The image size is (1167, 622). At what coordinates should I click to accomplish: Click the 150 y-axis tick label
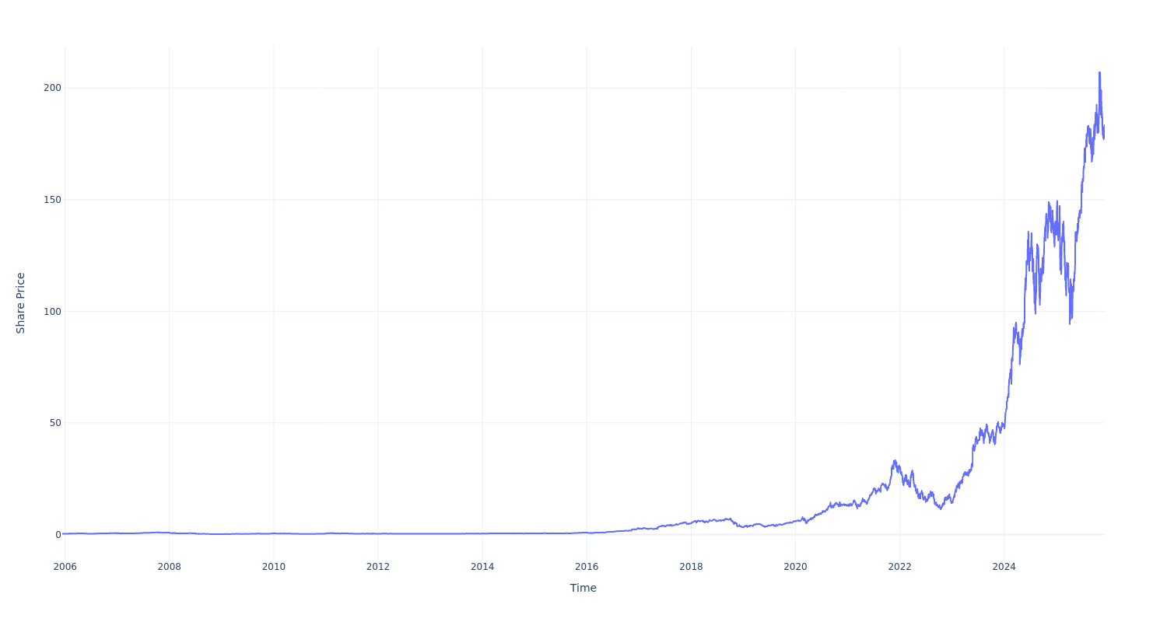(52, 200)
